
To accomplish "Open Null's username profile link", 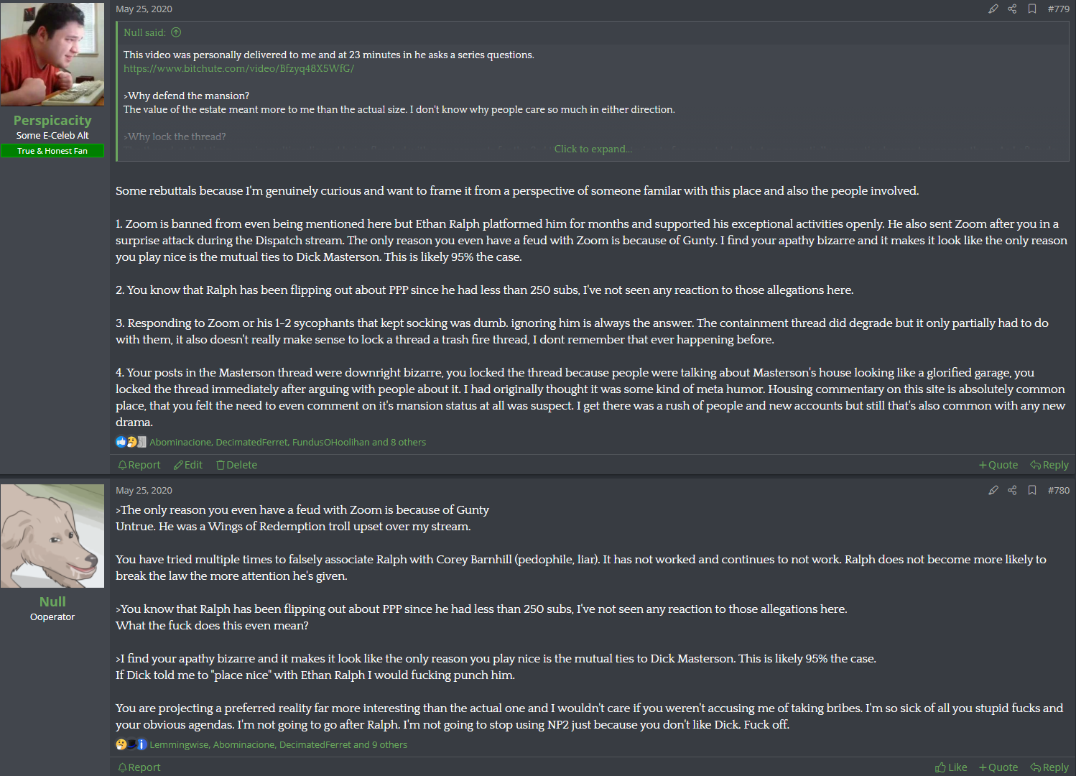I will pyautogui.click(x=52, y=601).
